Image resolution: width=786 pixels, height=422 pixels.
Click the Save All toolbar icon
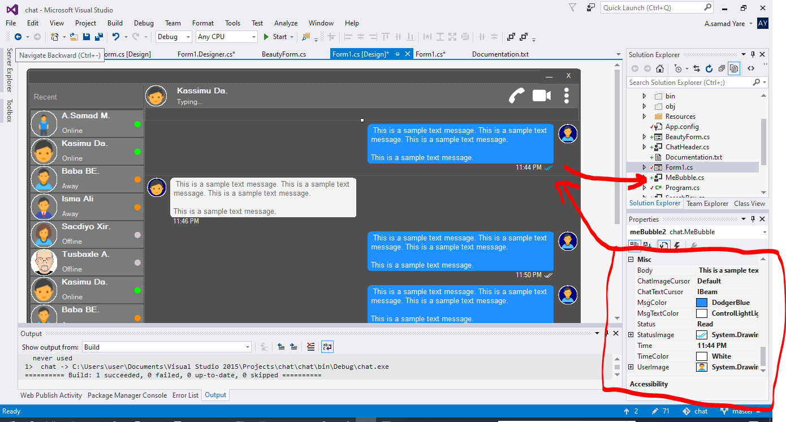(99, 37)
